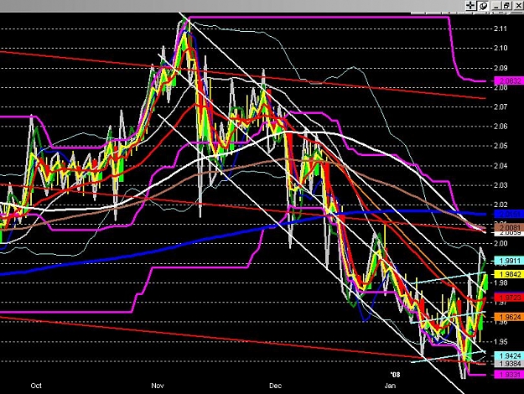Click the 2.00 price axis value
The height and width of the screenshot is (394, 524).
(501, 243)
